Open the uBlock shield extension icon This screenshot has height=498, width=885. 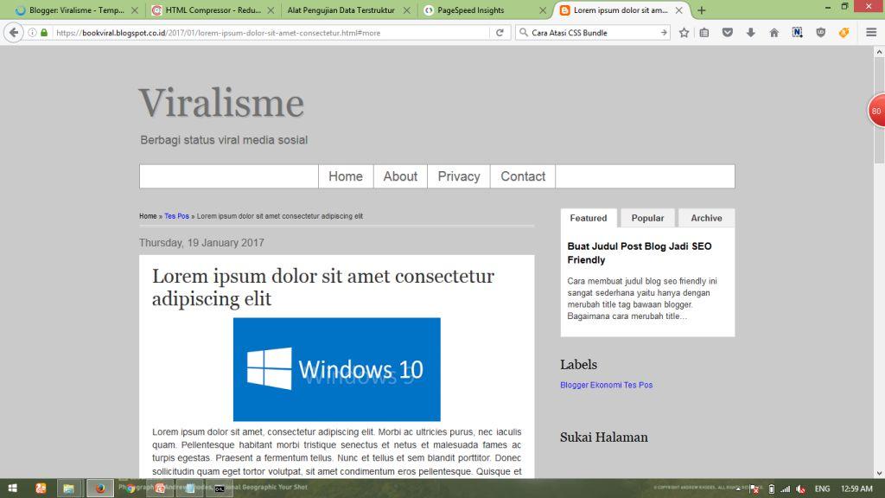coord(821,33)
